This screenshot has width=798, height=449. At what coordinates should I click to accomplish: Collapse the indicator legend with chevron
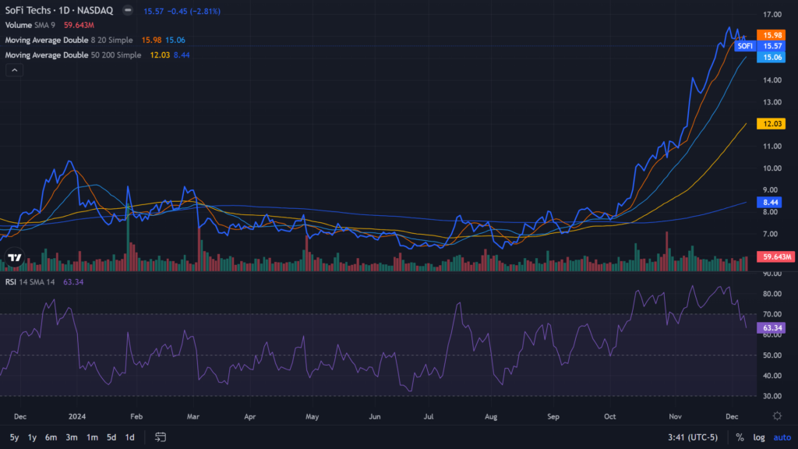14,70
